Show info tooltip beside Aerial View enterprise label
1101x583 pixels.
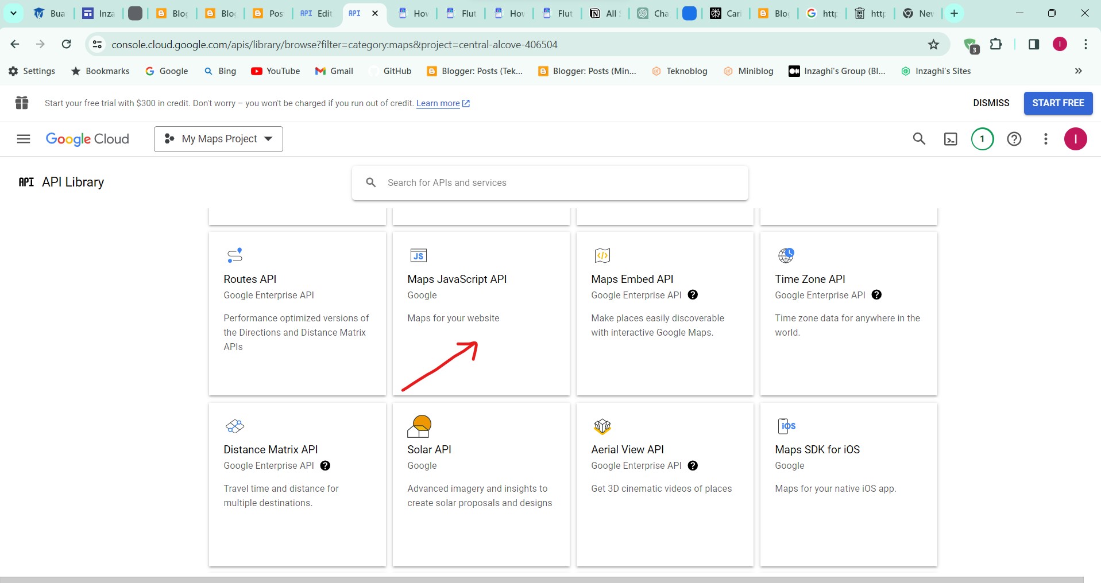pos(693,465)
